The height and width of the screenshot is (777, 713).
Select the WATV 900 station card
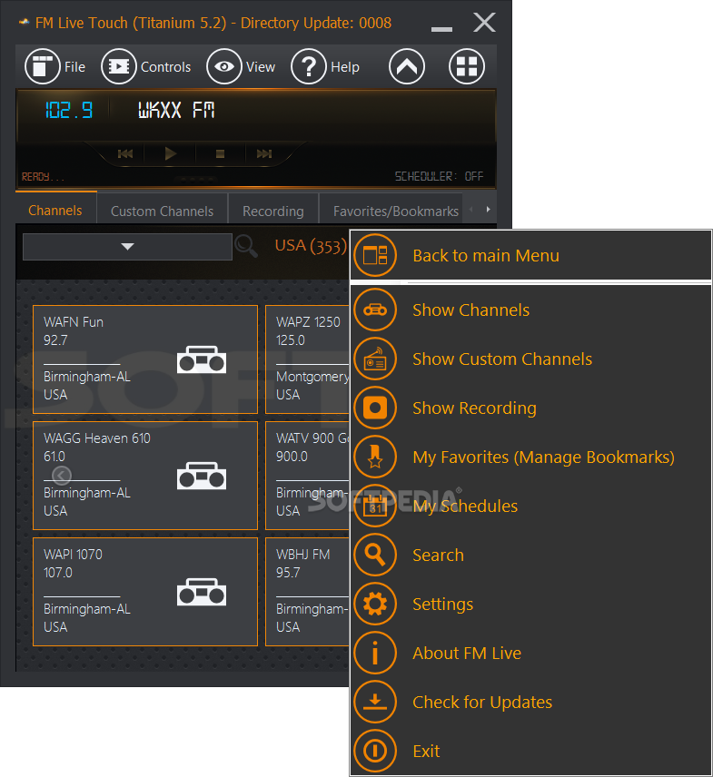click(307, 476)
